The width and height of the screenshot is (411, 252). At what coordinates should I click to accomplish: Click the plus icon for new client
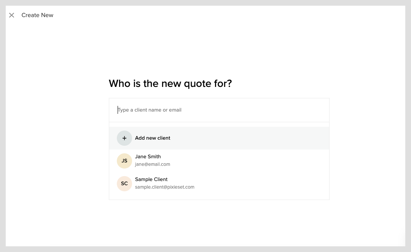point(124,138)
